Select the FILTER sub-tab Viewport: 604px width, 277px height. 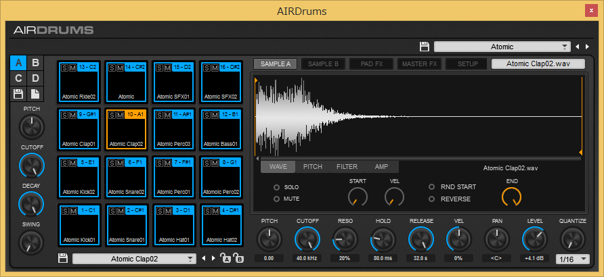(x=347, y=167)
